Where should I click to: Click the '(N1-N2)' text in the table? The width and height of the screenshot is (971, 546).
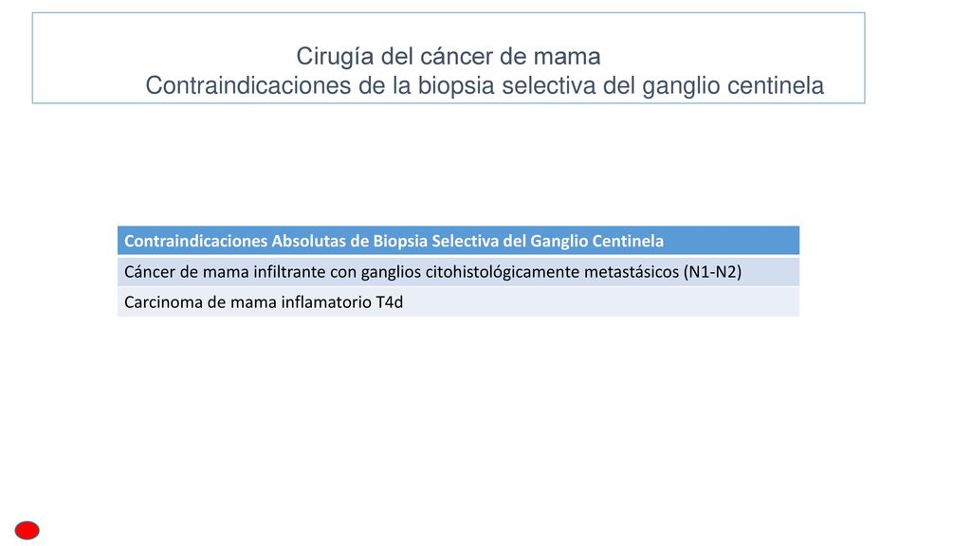pos(713,272)
